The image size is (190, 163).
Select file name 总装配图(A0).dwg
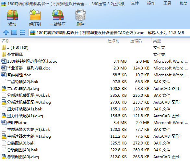pos(23,157)
